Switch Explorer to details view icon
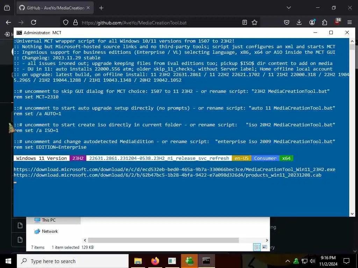The image size is (358, 268). point(257,247)
